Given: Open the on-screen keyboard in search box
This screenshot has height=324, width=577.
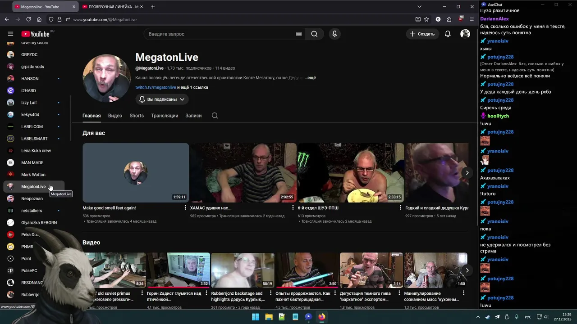Looking at the screenshot, I should [298, 34].
